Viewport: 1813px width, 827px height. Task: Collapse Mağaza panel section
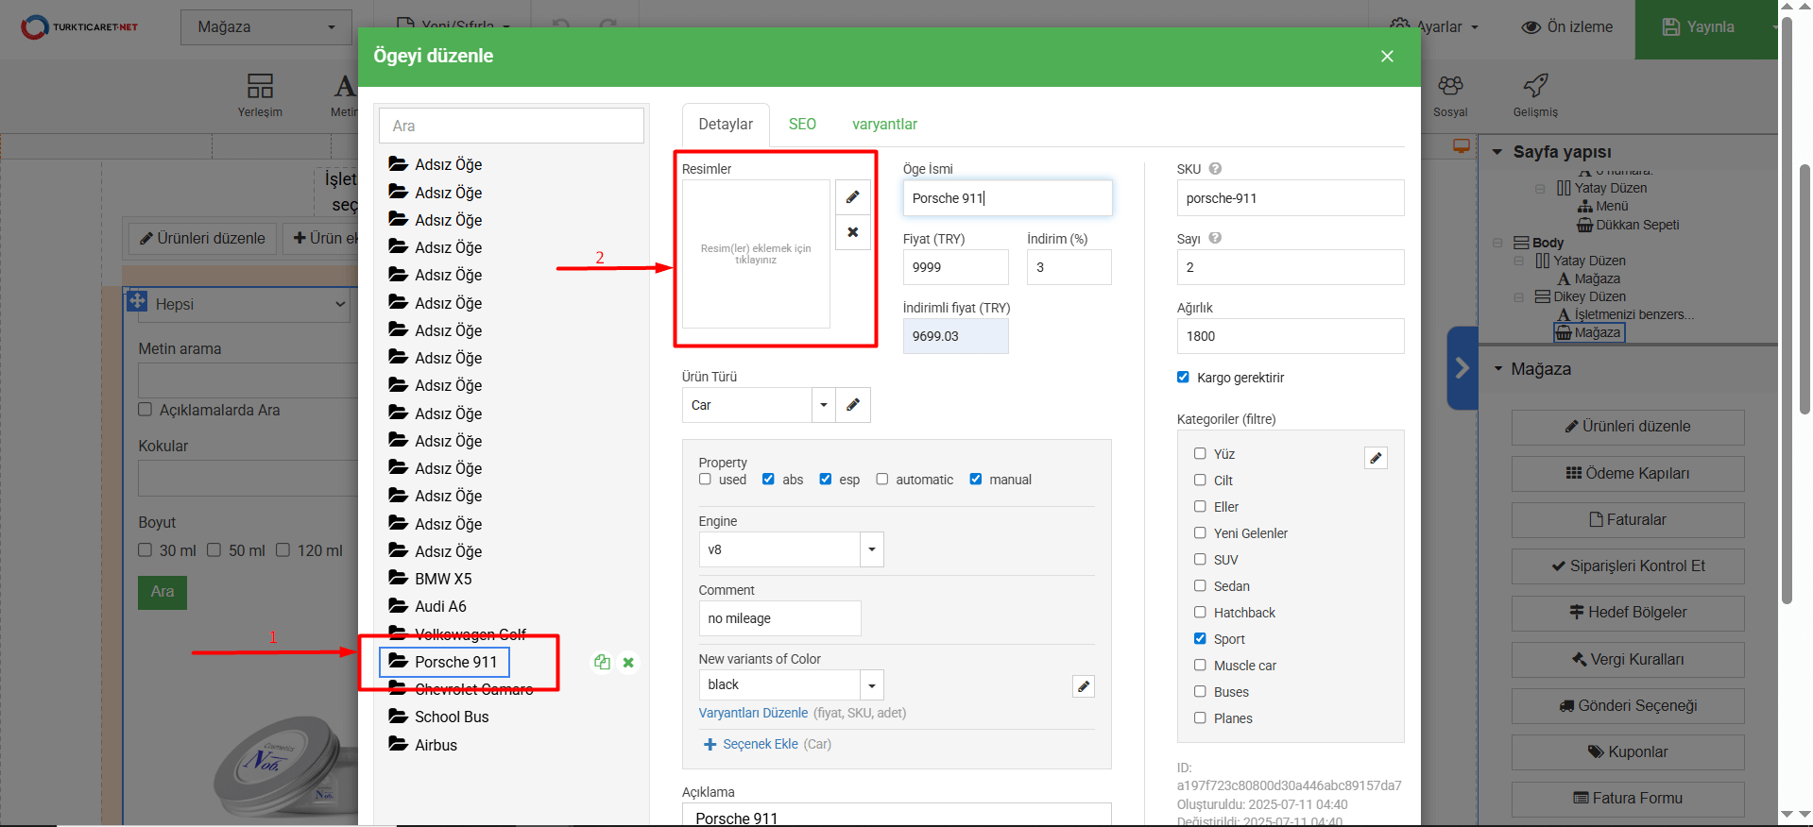point(1497,368)
